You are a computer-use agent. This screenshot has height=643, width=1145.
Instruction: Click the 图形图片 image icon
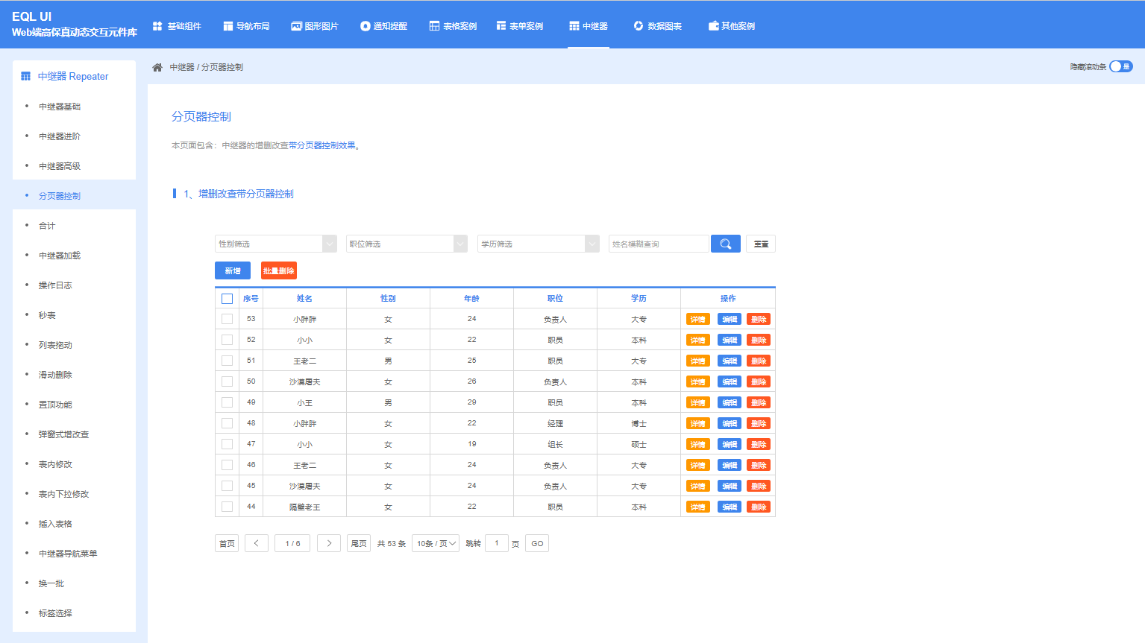[x=296, y=25]
